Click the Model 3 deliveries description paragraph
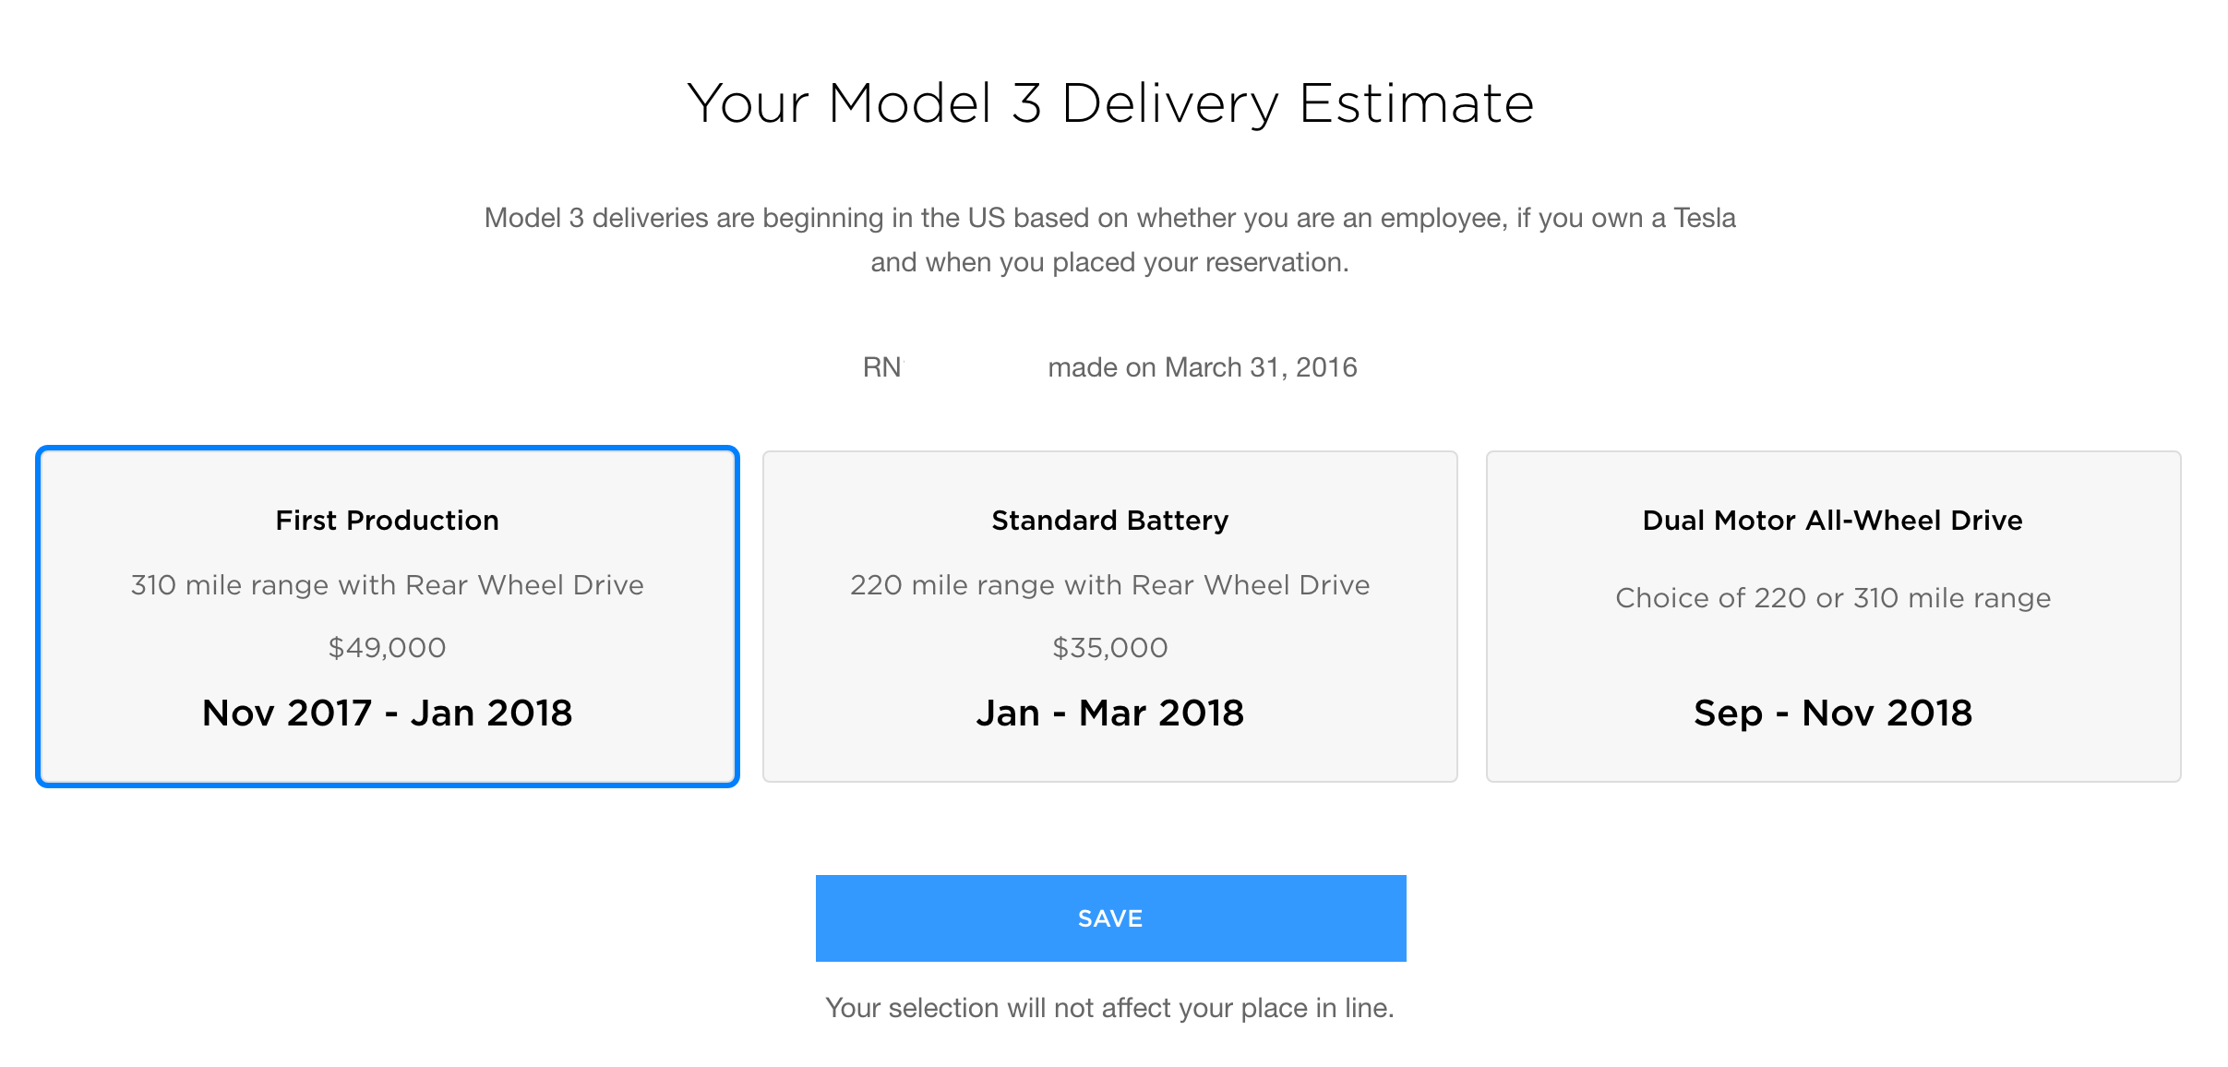The image size is (2228, 1067). click(x=1109, y=240)
